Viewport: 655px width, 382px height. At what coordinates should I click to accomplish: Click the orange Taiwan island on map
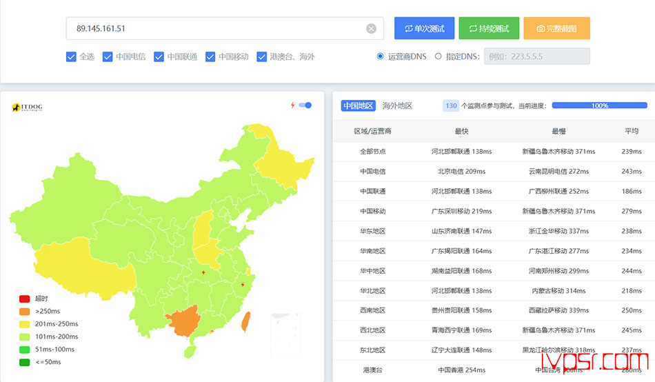[246, 321]
